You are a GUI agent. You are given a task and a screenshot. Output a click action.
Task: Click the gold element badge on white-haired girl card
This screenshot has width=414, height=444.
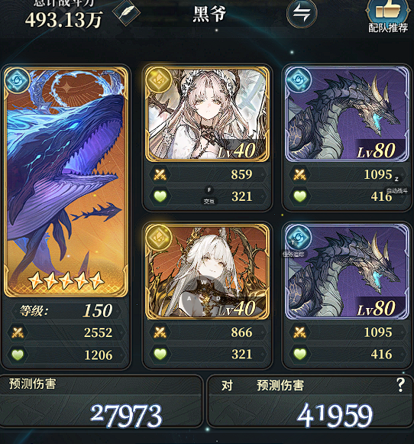pyautogui.click(x=158, y=238)
